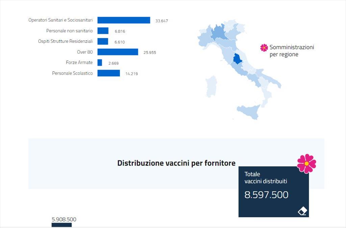346x228 pixels.
Task: Click the large pink flower on the distribuiti card
Action: tap(306, 163)
